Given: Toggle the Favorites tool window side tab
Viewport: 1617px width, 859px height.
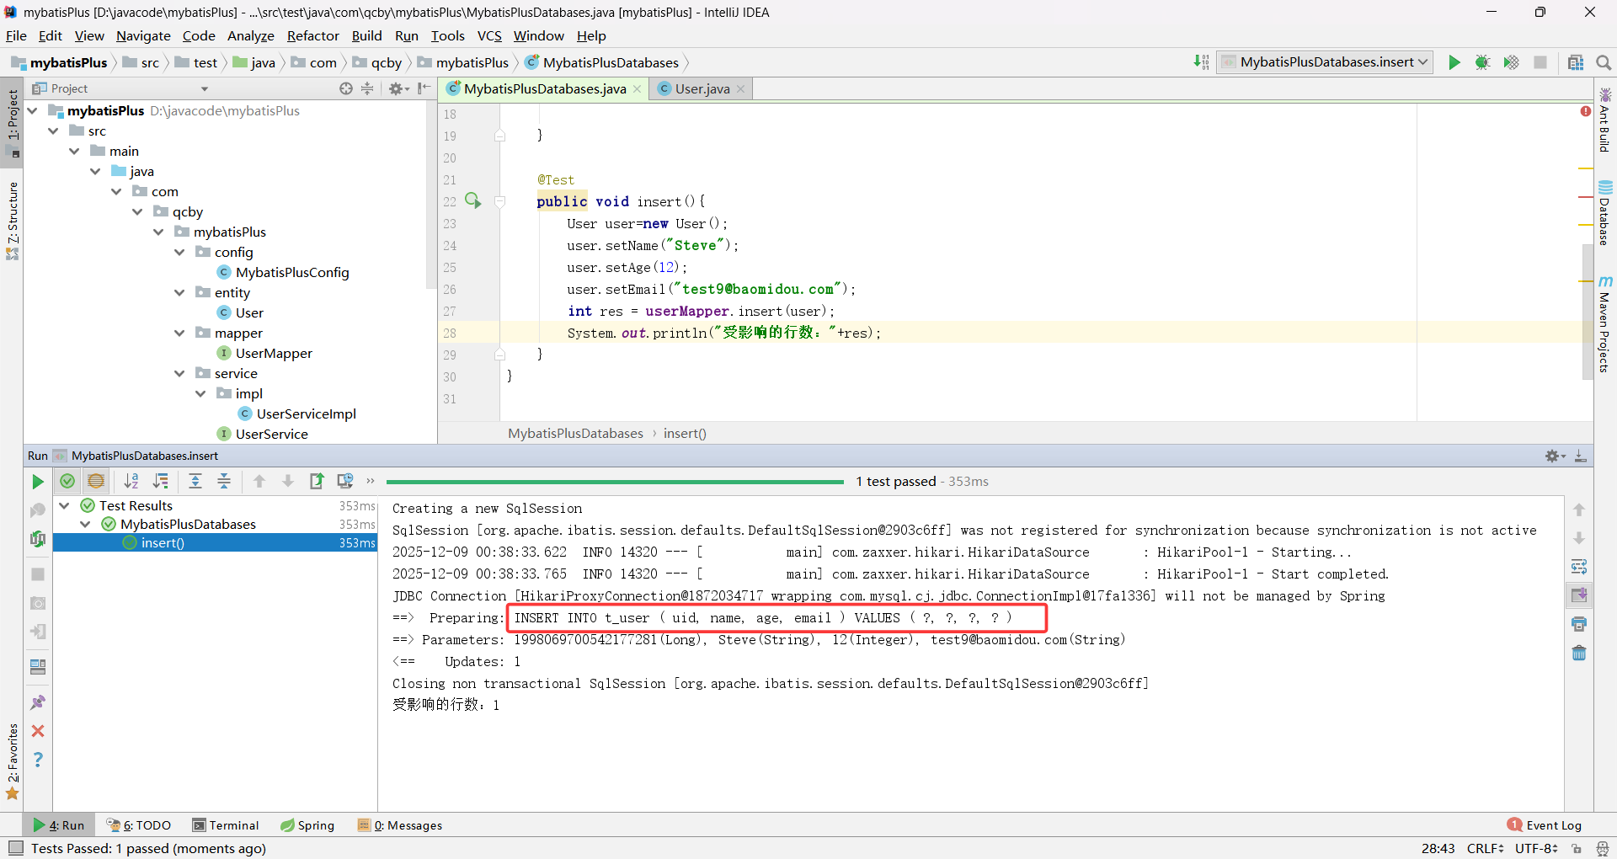Looking at the screenshot, I should coord(12,762).
